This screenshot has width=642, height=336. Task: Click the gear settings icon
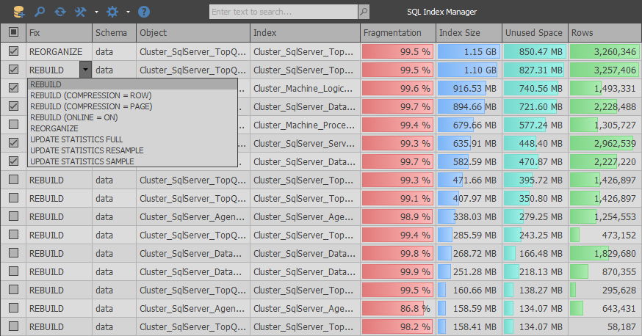[112, 12]
